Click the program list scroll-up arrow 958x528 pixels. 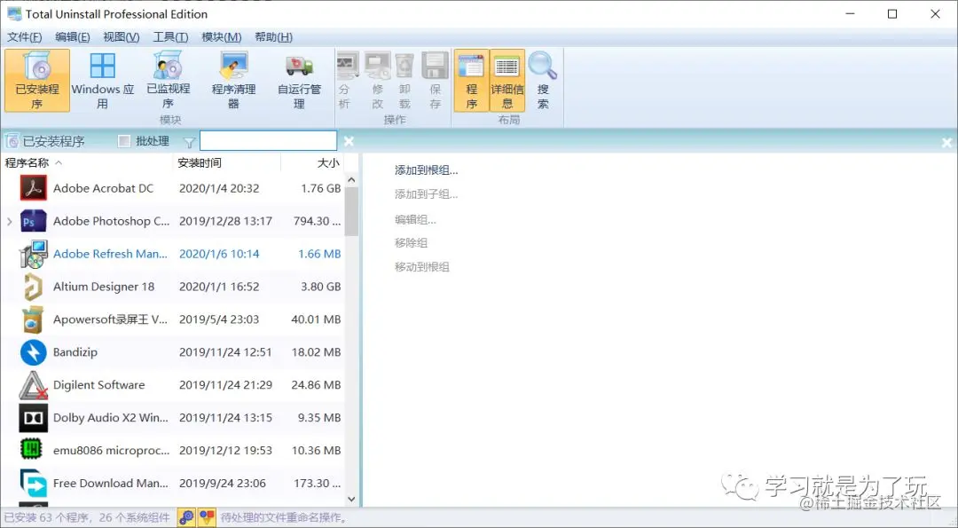point(351,179)
